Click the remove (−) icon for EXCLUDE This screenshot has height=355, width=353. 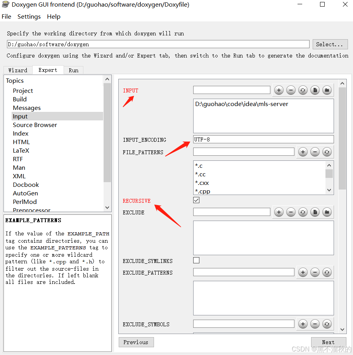coord(291,212)
